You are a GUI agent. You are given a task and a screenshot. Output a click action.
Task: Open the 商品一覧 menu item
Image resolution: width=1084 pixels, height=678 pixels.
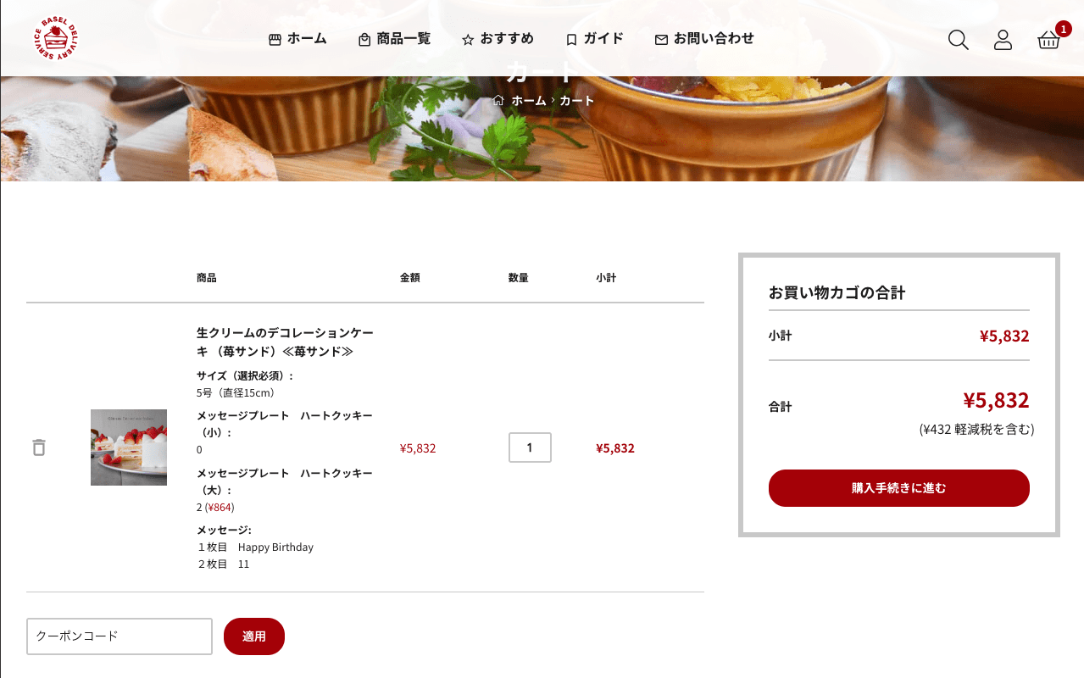click(x=394, y=39)
